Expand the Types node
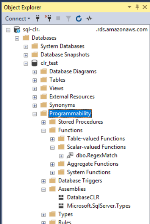The height and width of the screenshot is (224, 150). click(x=43, y=215)
